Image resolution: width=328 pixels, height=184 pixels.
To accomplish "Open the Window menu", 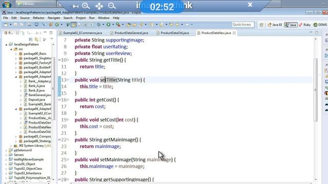I will pos(104,18).
